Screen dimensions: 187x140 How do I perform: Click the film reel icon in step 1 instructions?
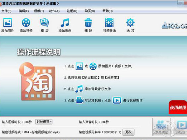tap(93, 66)
